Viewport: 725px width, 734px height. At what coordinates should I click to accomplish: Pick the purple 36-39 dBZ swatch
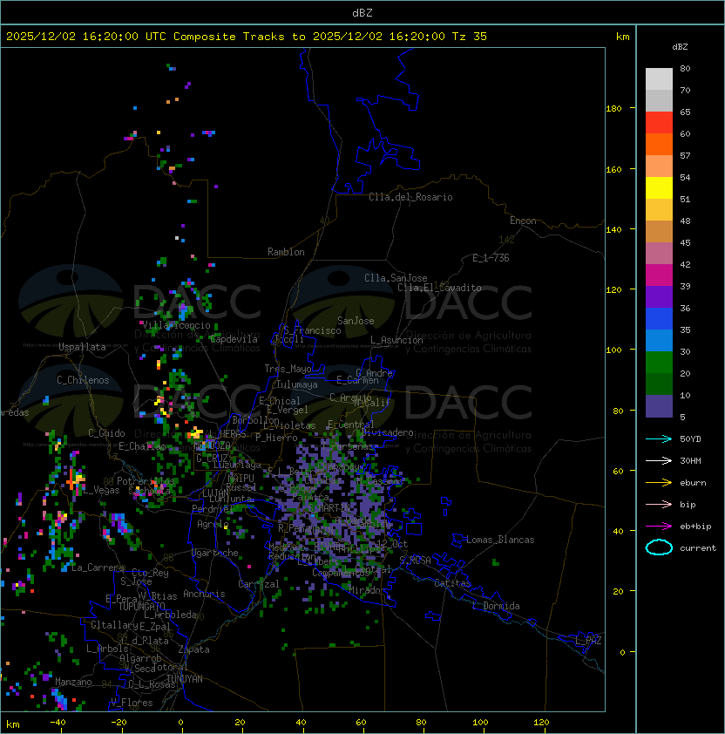659,296
